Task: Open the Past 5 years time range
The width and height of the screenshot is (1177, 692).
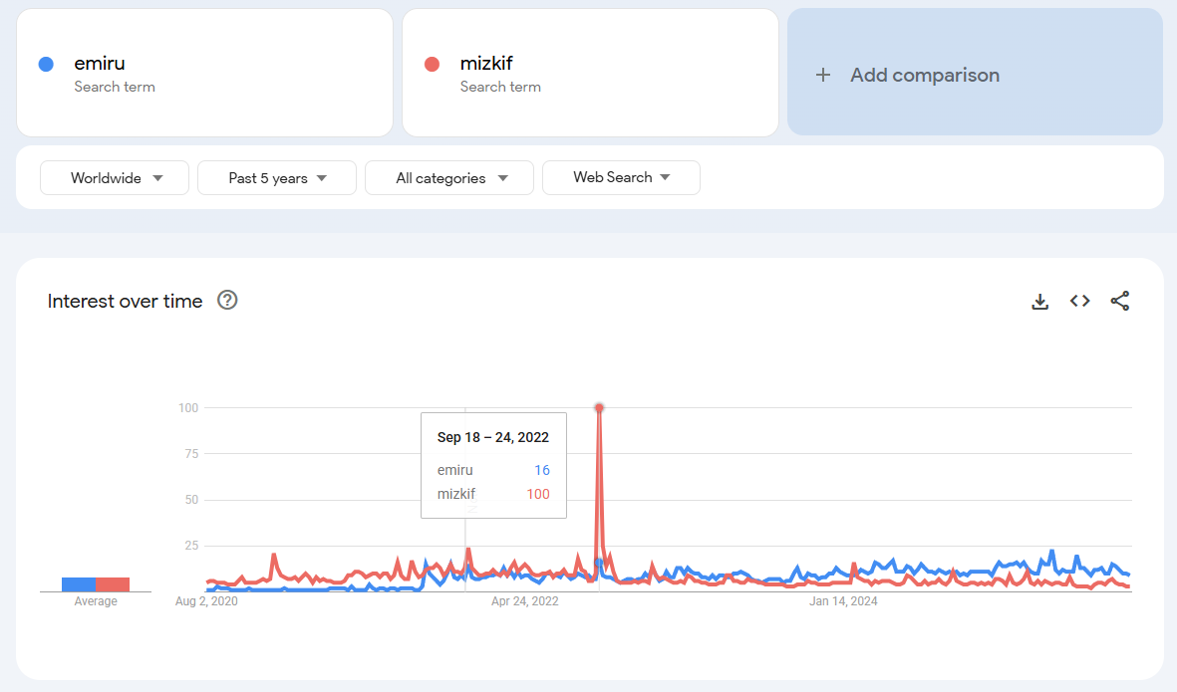Action: pyautogui.click(x=277, y=177)
